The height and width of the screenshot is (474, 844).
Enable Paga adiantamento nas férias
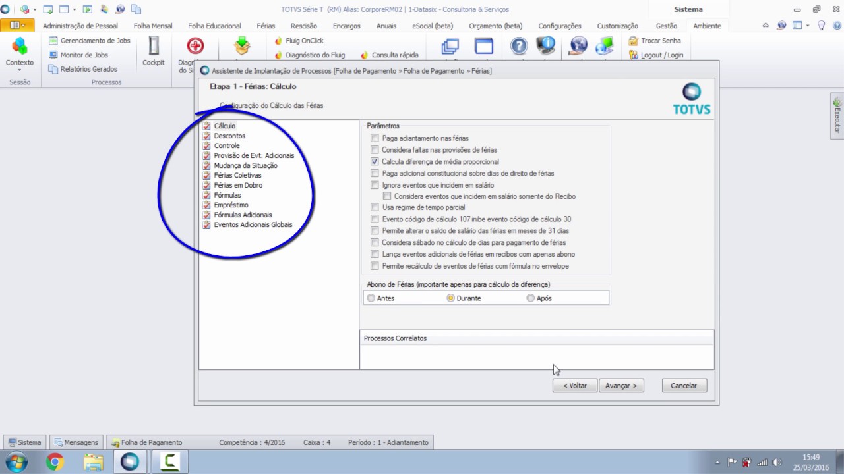pyautogui.click(x=375, y=138)
